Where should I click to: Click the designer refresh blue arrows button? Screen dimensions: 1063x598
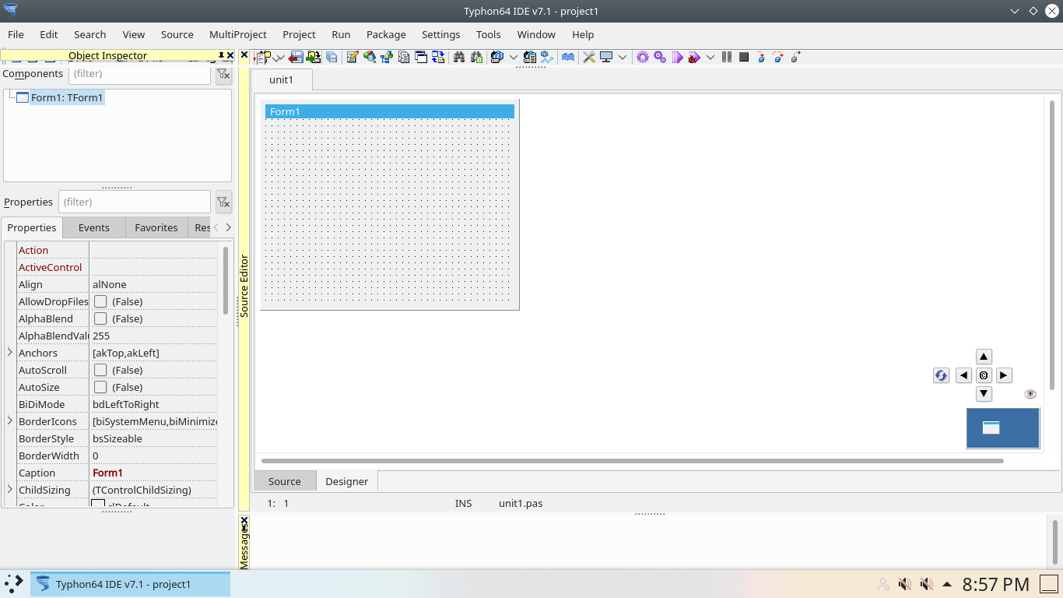coord(941,375)
